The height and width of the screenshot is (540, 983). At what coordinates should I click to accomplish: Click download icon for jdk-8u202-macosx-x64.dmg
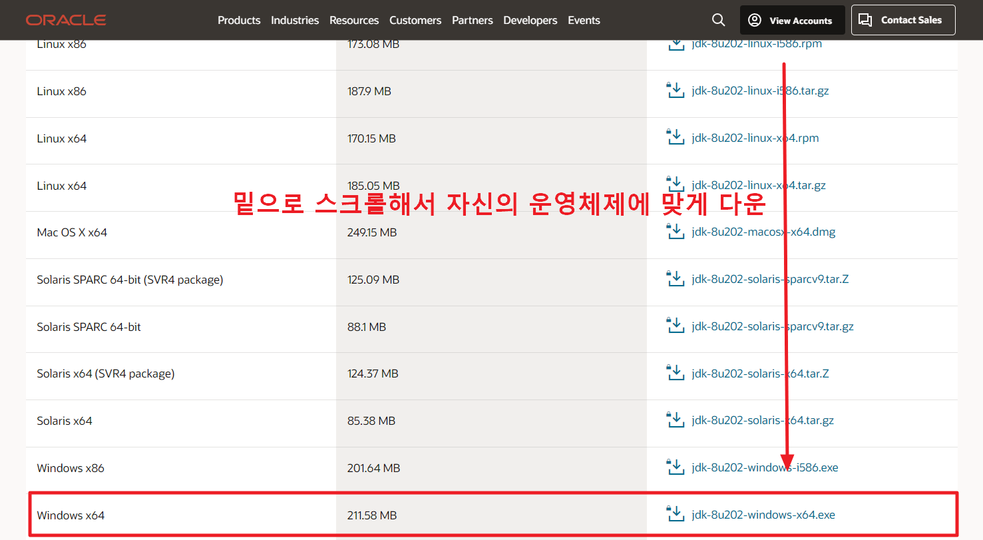click(676, 231)
